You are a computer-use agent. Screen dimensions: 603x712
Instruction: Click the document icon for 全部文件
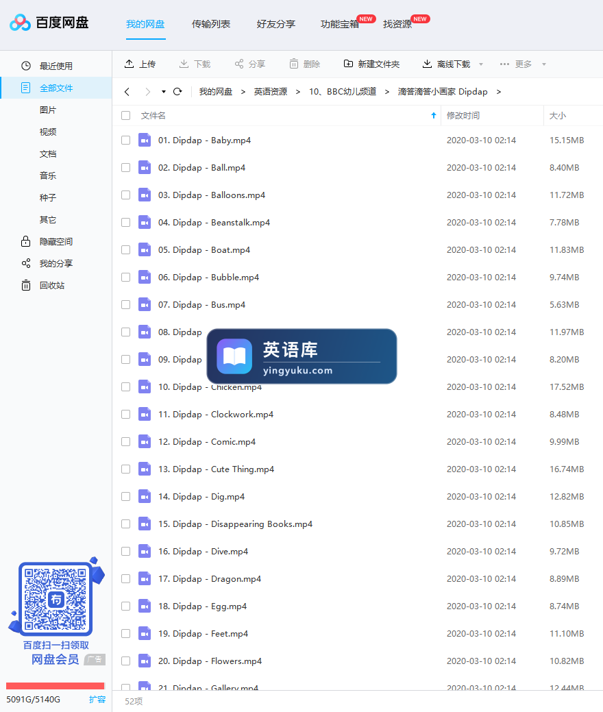pyautogui.click(x=26, y=88)
